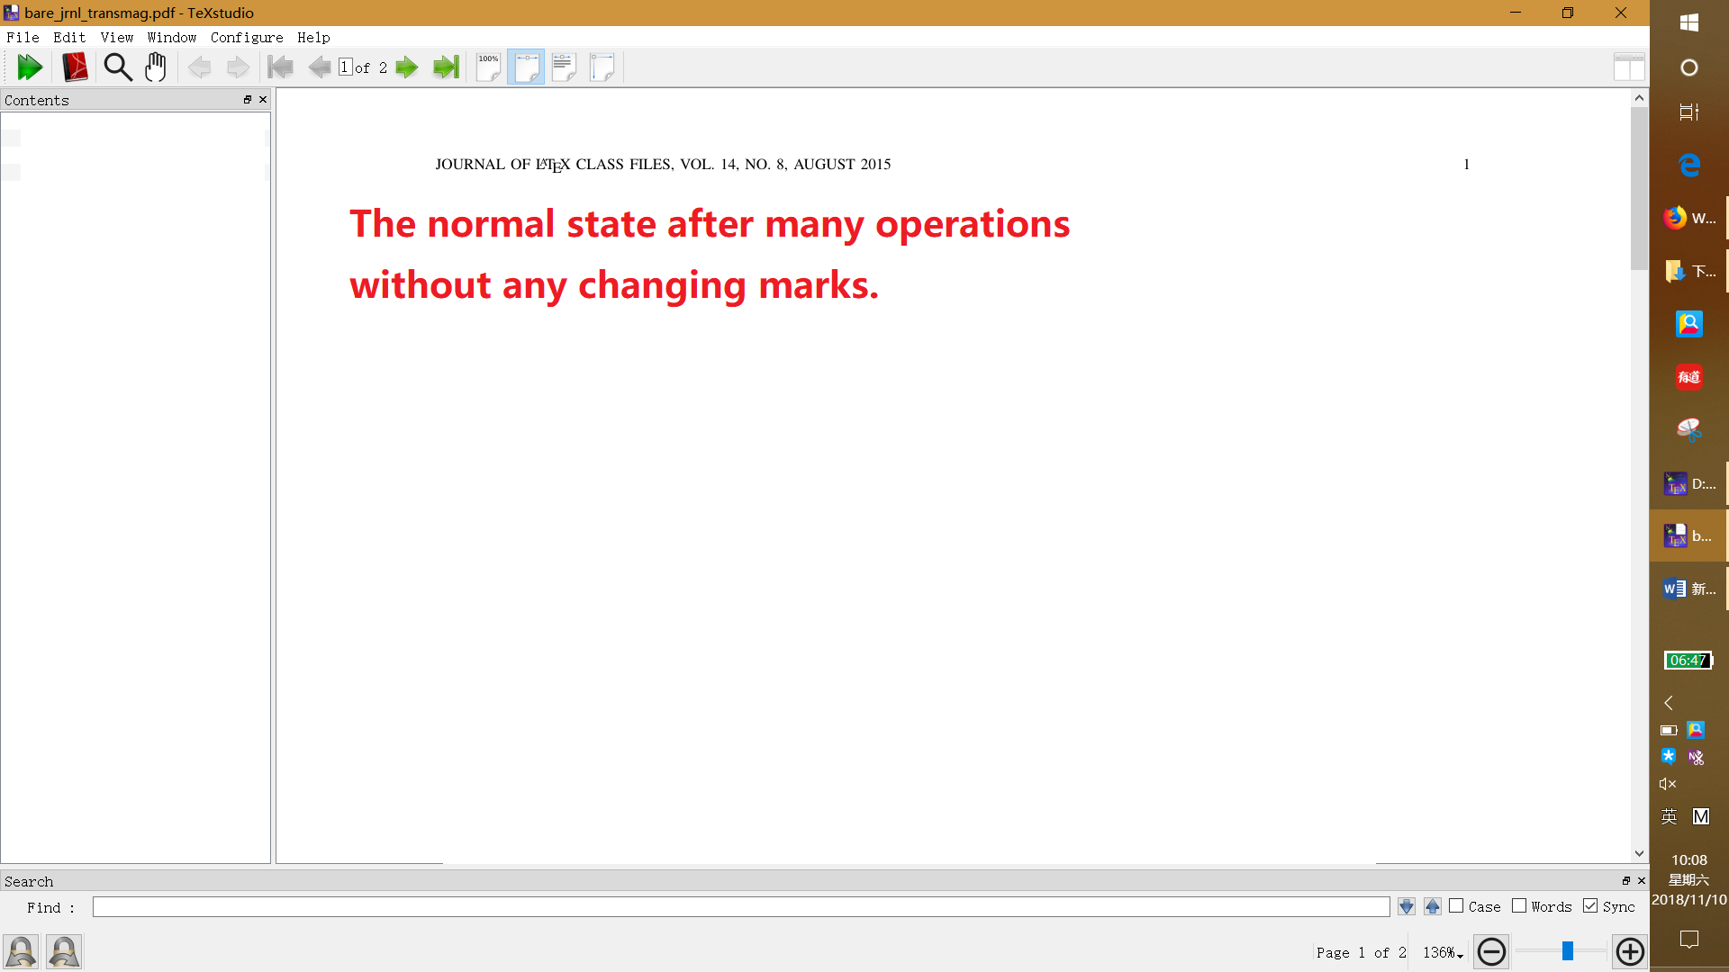1729x972 pixels.
Task: Click the green compile and view icon
Action: click(x=30, y=67)
